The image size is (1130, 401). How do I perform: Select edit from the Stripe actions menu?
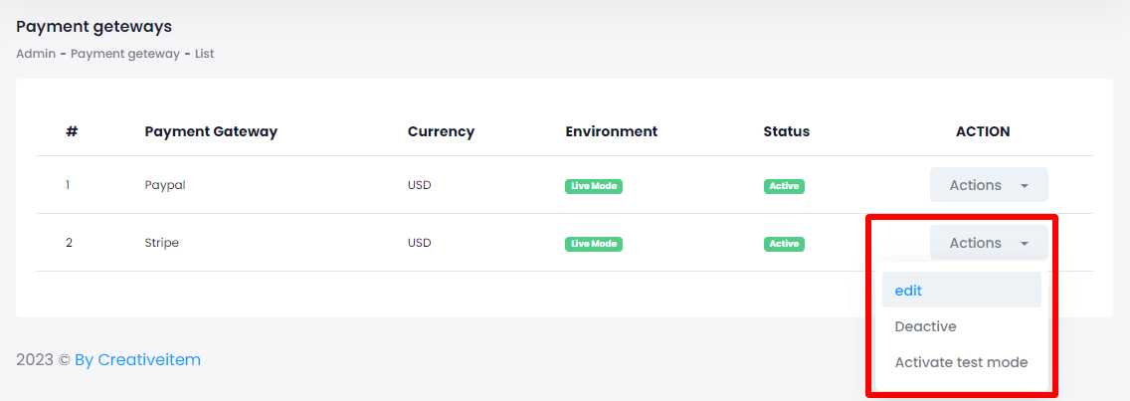point(961,290)
